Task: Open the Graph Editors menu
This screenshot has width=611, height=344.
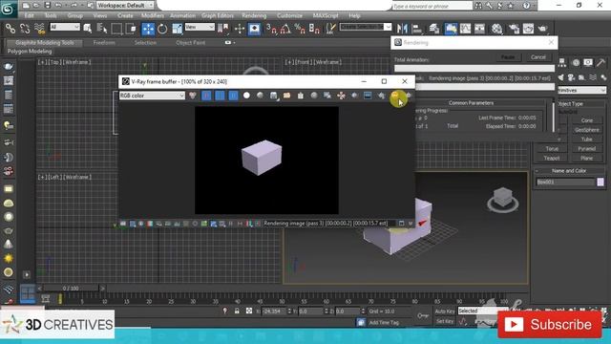Action: (x=218, y=15)
